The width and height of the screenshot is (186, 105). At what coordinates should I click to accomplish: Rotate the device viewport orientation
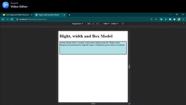point(123,24)
